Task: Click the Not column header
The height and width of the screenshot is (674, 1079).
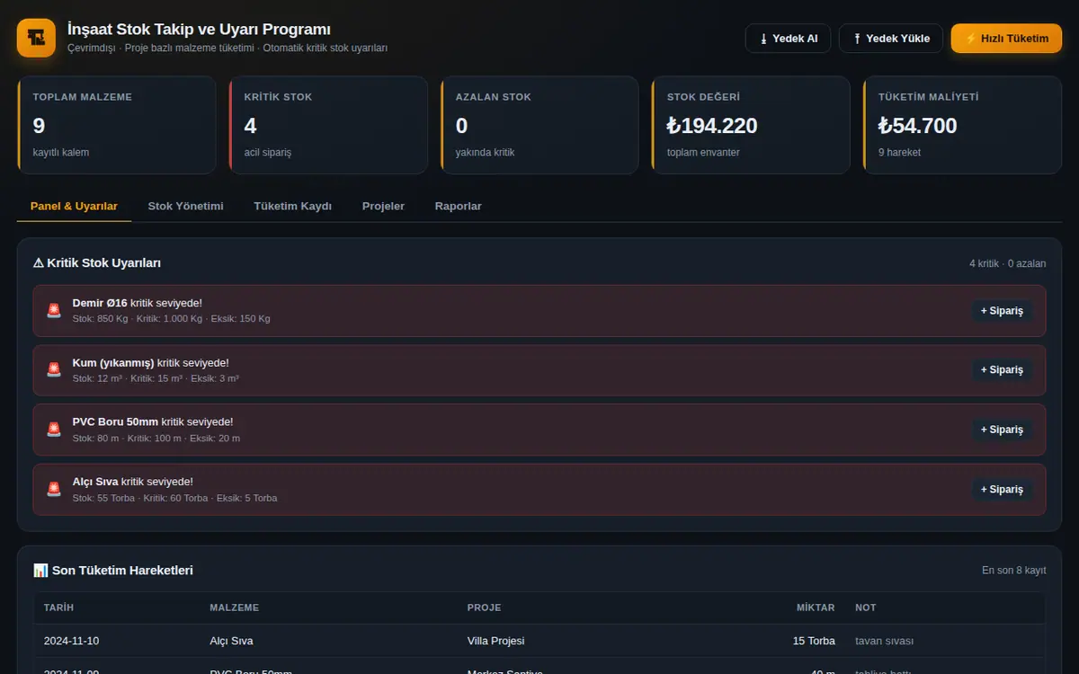Action: (x=865, y=608)
